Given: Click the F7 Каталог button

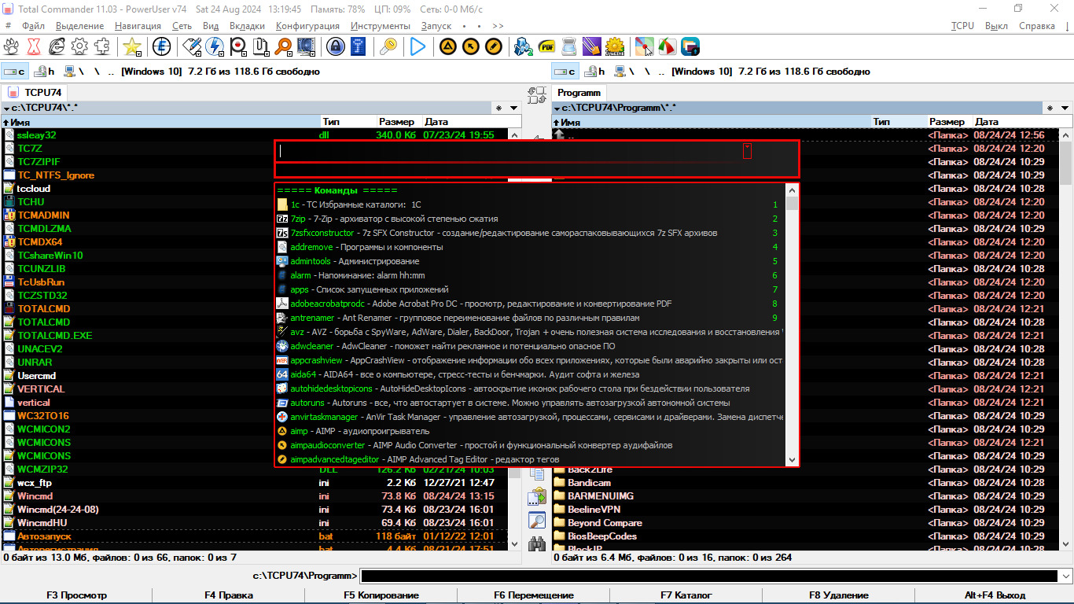Looking at the screenshot, I should coord(686,595).
